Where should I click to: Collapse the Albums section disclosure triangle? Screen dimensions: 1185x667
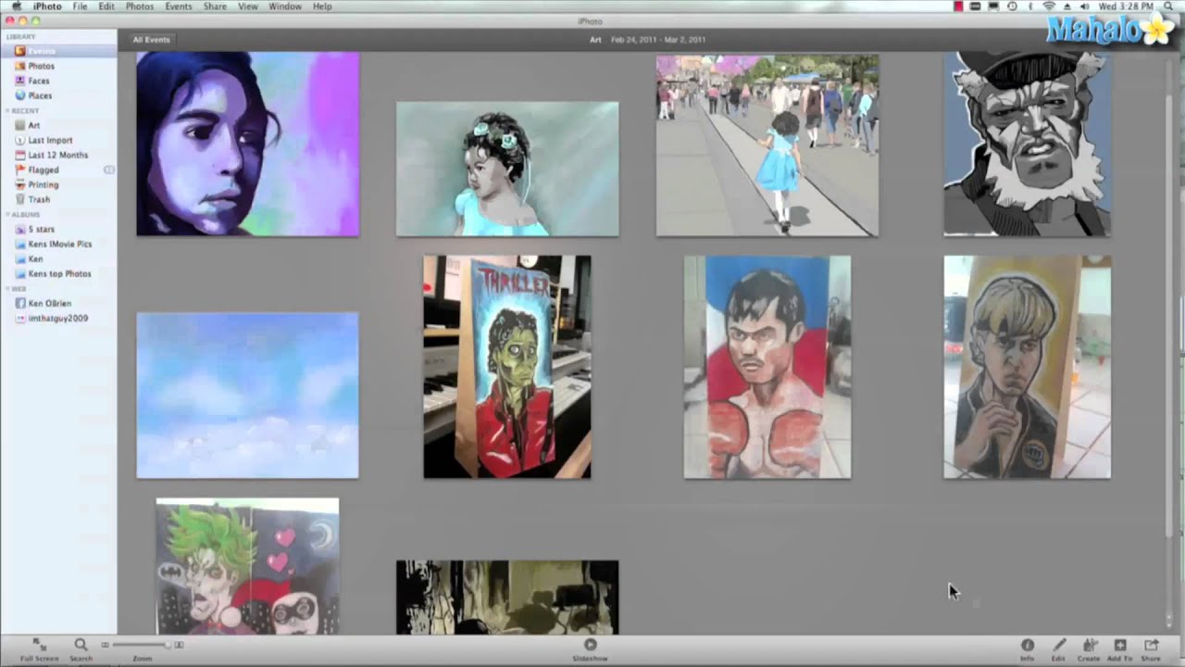pos(7,215)
